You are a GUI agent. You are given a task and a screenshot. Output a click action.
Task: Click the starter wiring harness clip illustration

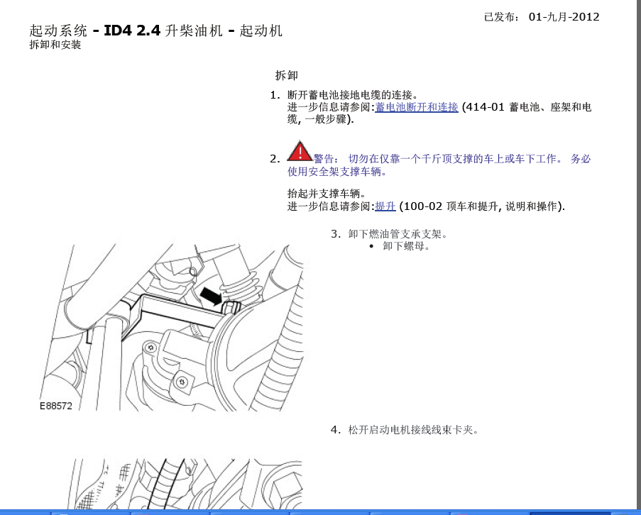(184, 484)
